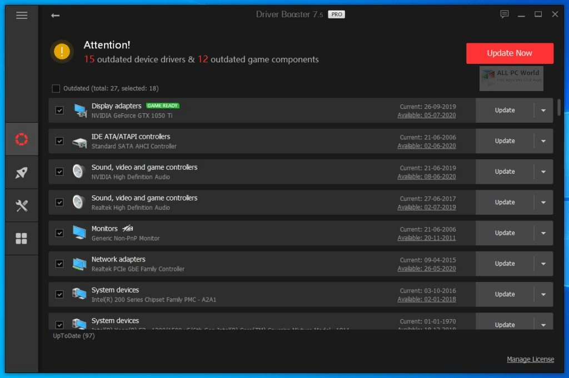Viewport: 569px width, 378px height.
Task: Open the Boost rocket icon in sidebar
Action: tap(21, 172)
